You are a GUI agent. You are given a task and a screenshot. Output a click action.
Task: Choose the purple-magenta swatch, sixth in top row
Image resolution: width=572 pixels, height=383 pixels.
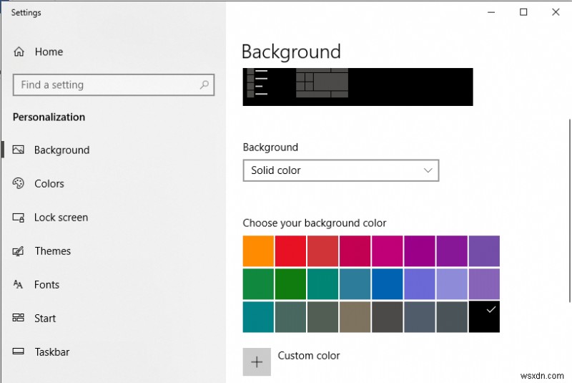point(420,251)
